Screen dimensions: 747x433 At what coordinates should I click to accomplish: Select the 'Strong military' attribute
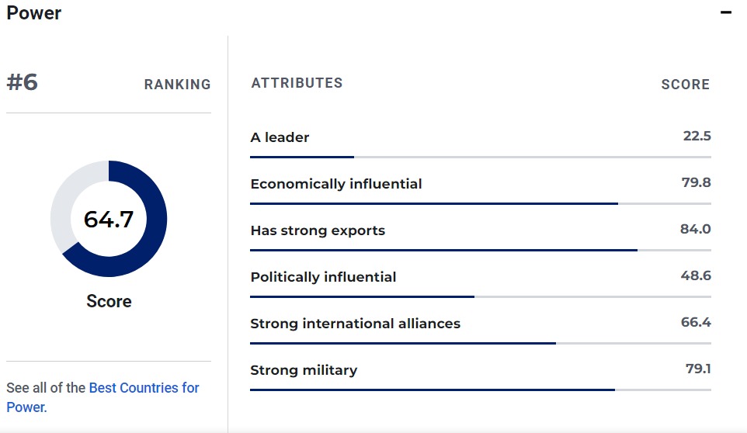pos(304,370)
